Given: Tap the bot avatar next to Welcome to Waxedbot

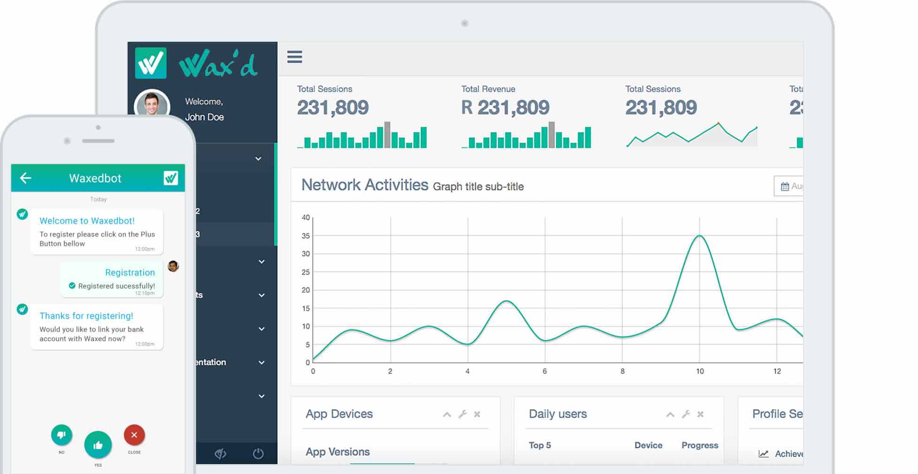Looking at the screenshot, I should pos(22,214).
